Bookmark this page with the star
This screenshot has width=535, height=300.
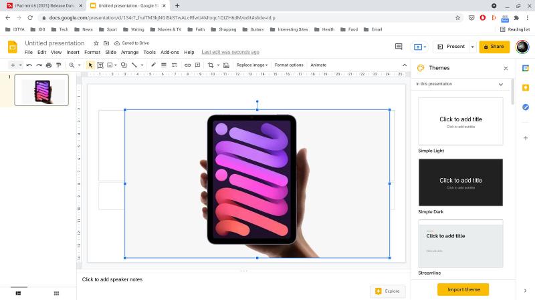pos(457,18)
